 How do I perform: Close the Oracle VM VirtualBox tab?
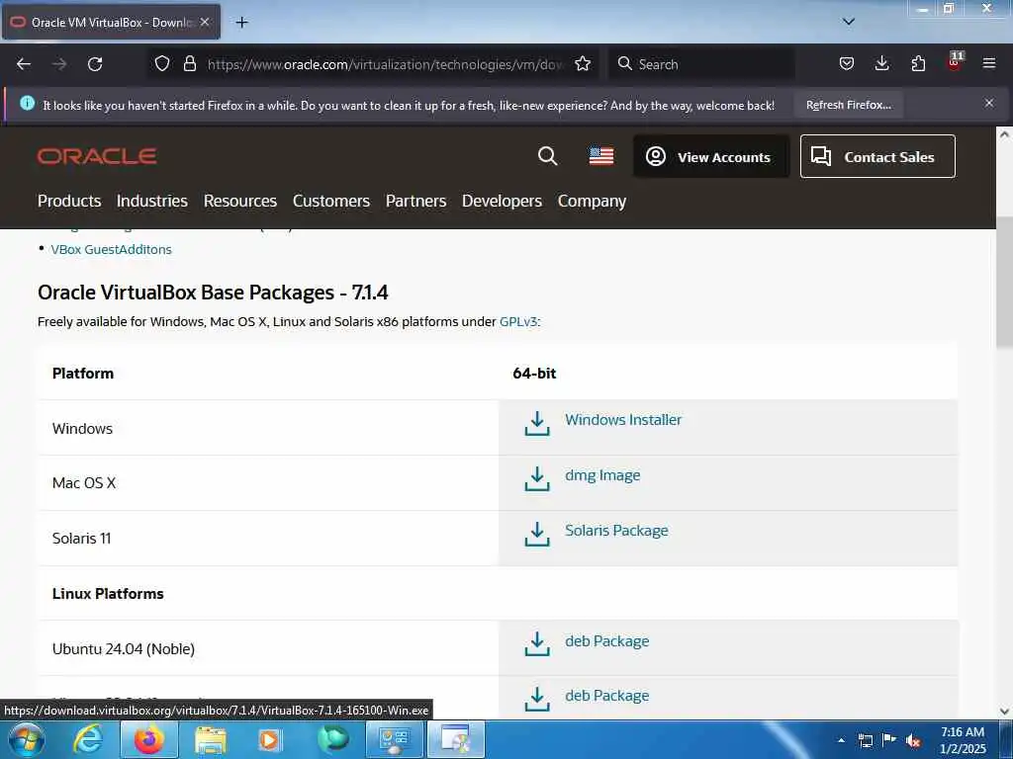tap(205, 22)
